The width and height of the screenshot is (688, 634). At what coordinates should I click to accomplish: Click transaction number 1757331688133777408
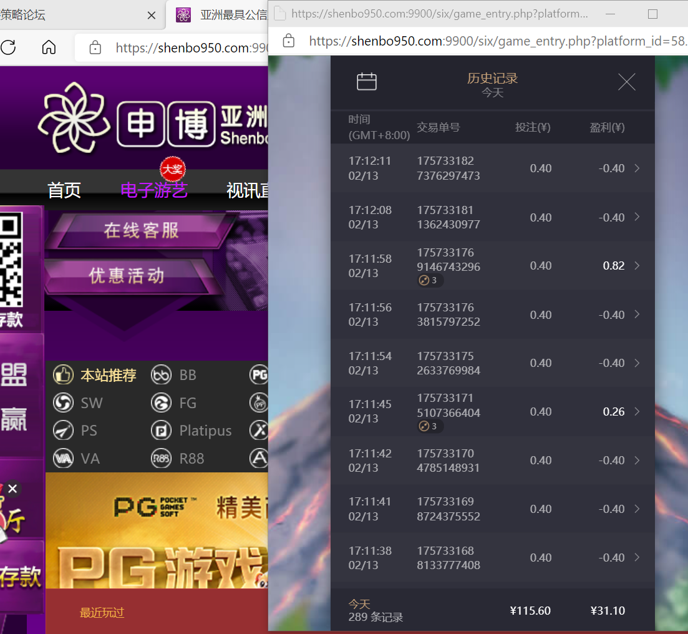tap(448, 558)
